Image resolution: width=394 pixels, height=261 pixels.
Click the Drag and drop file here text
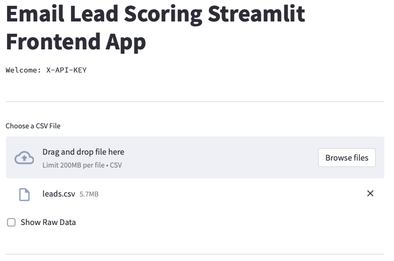click(83, 152)
